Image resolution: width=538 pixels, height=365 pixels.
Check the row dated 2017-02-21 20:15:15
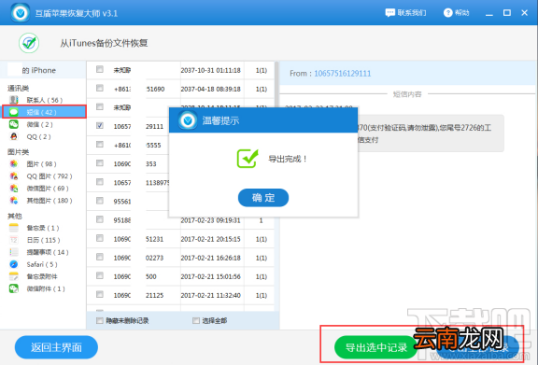coord(100,238)
